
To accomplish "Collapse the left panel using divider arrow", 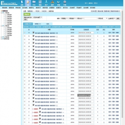I will (21, 70).
